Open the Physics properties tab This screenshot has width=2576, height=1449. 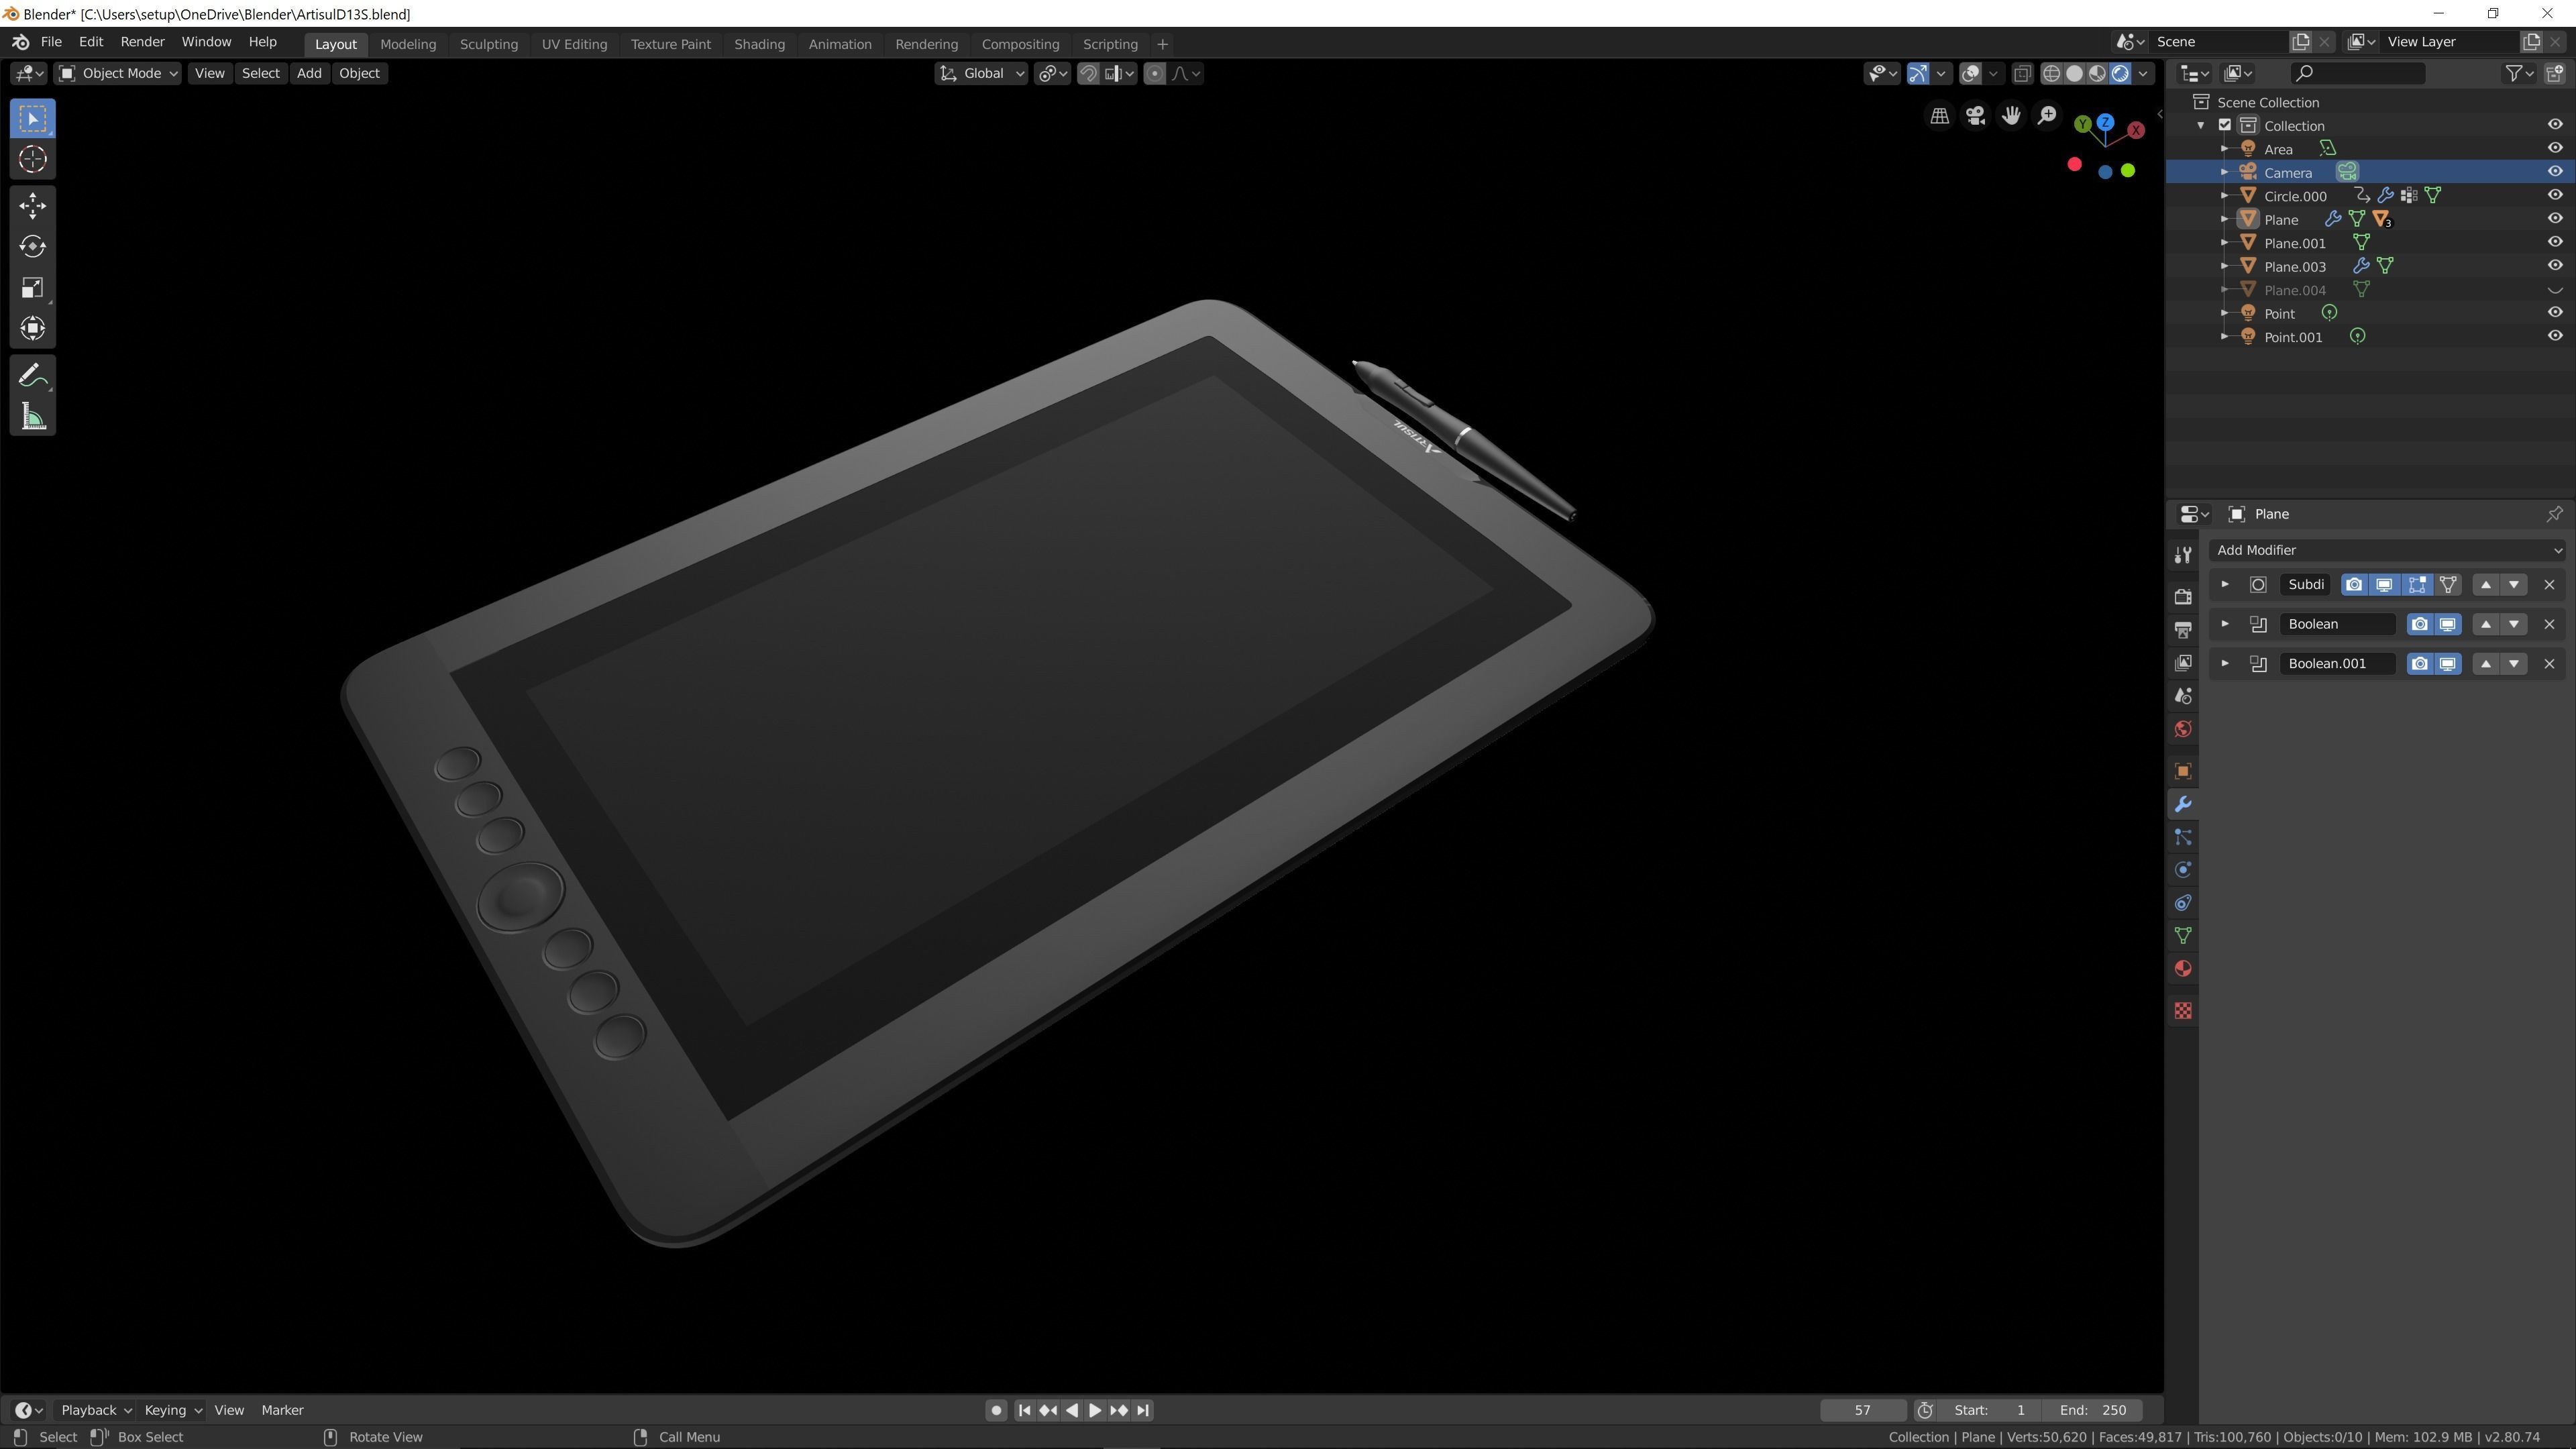(x=2183, y=870)
